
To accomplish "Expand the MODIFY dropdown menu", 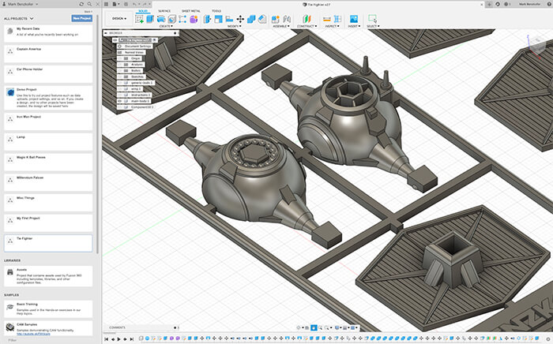I will coord(233,26).
